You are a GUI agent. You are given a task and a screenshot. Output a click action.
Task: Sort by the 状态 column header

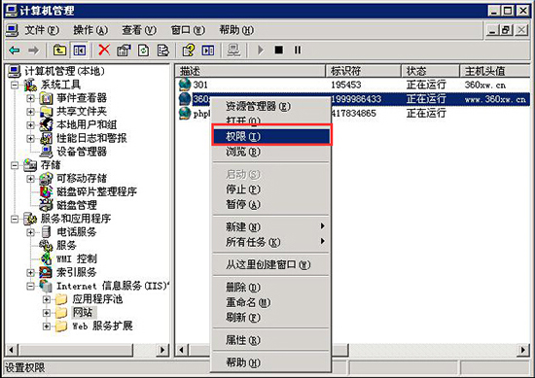pyautogui.click(x=431, y=71)
